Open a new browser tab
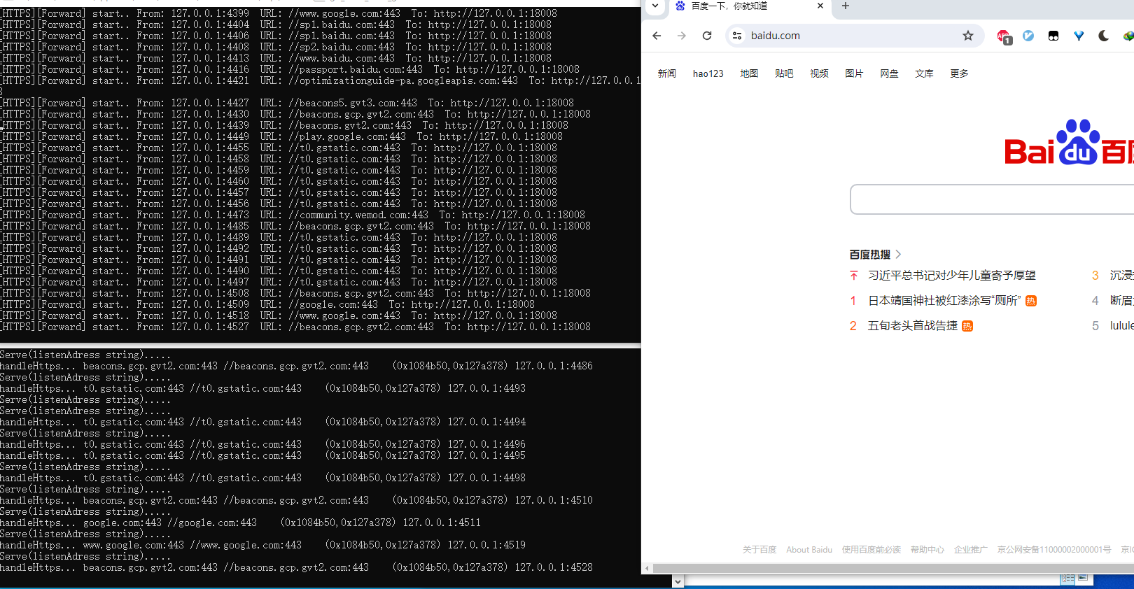This screenshot has height=589, width=1134. [x=845, y=6]
